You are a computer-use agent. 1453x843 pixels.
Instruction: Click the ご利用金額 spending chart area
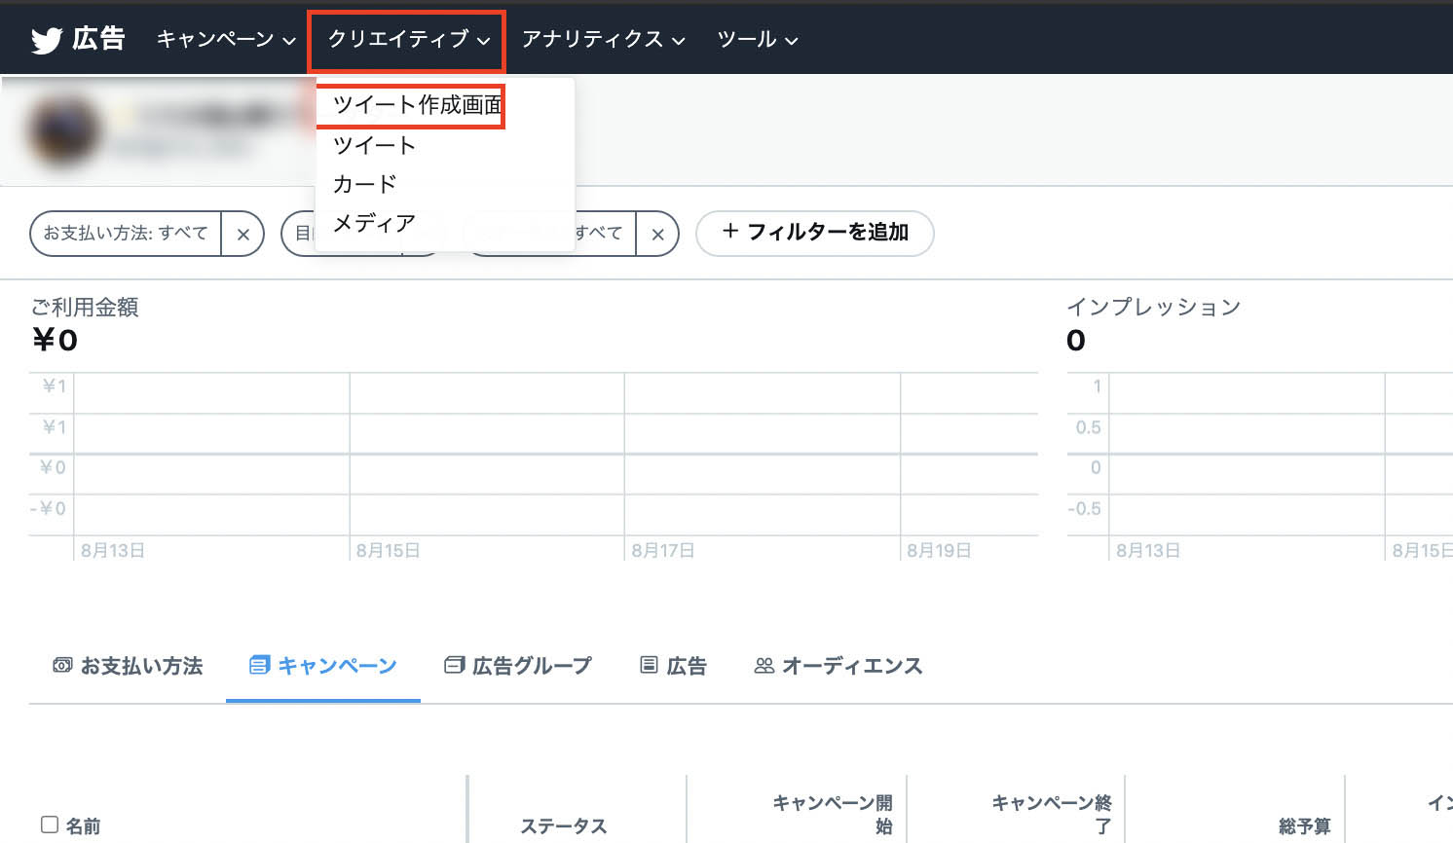536,458
